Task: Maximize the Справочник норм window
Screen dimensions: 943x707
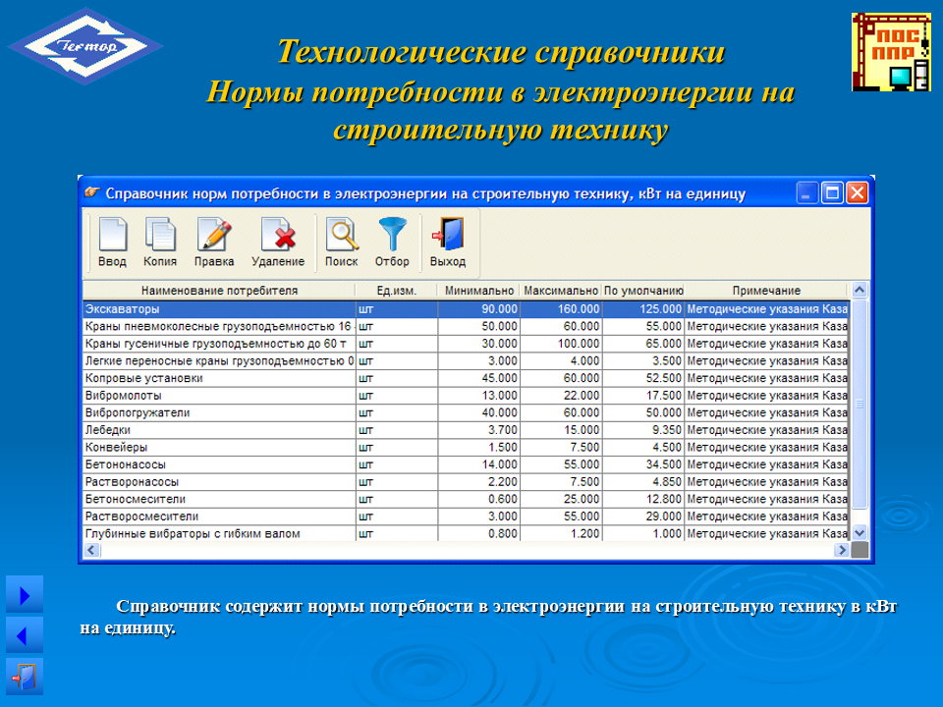Action: [832, 193]
